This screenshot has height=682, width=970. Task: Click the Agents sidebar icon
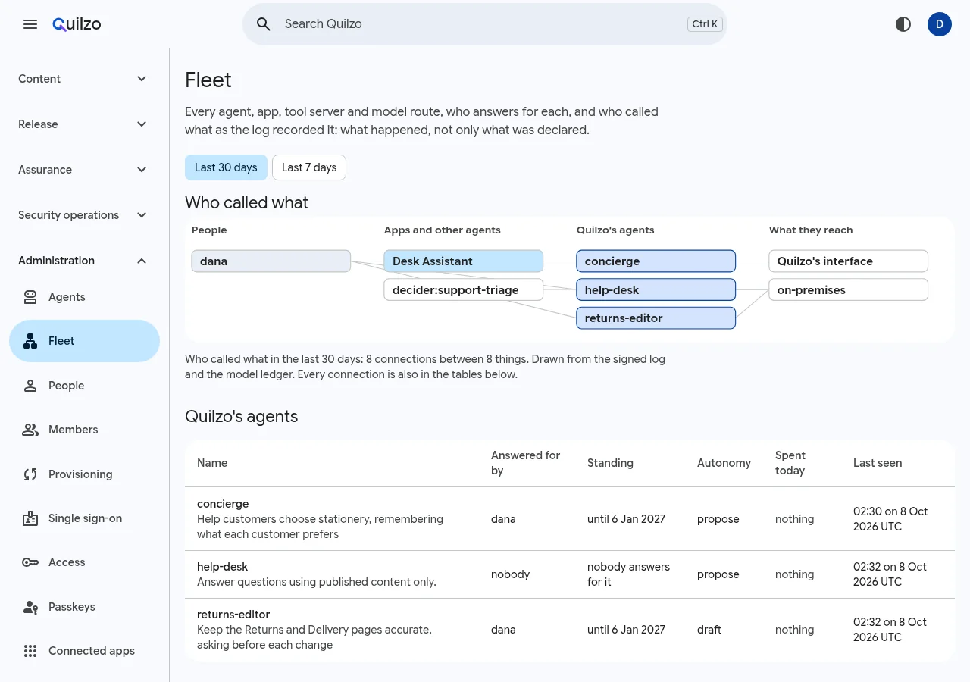[x=30, y=297]
